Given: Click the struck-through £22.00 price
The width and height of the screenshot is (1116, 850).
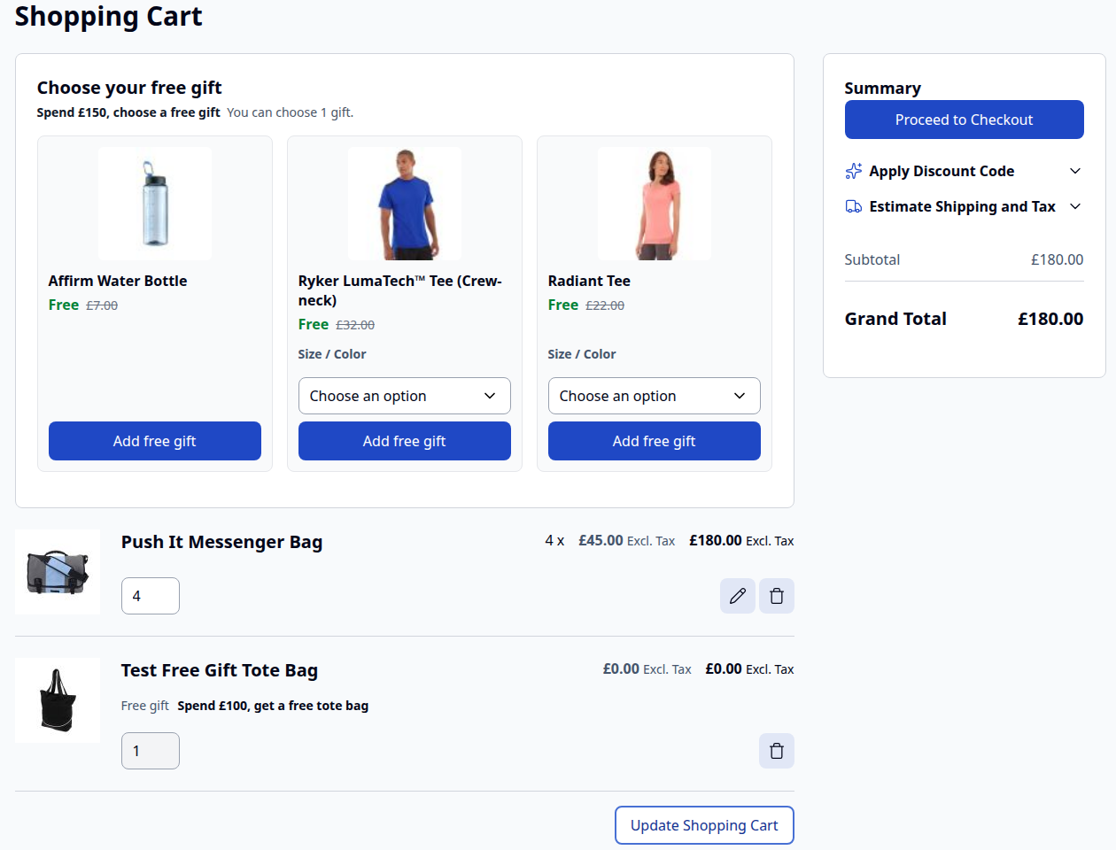Looking at the screenshot, I should coord(605,305).
